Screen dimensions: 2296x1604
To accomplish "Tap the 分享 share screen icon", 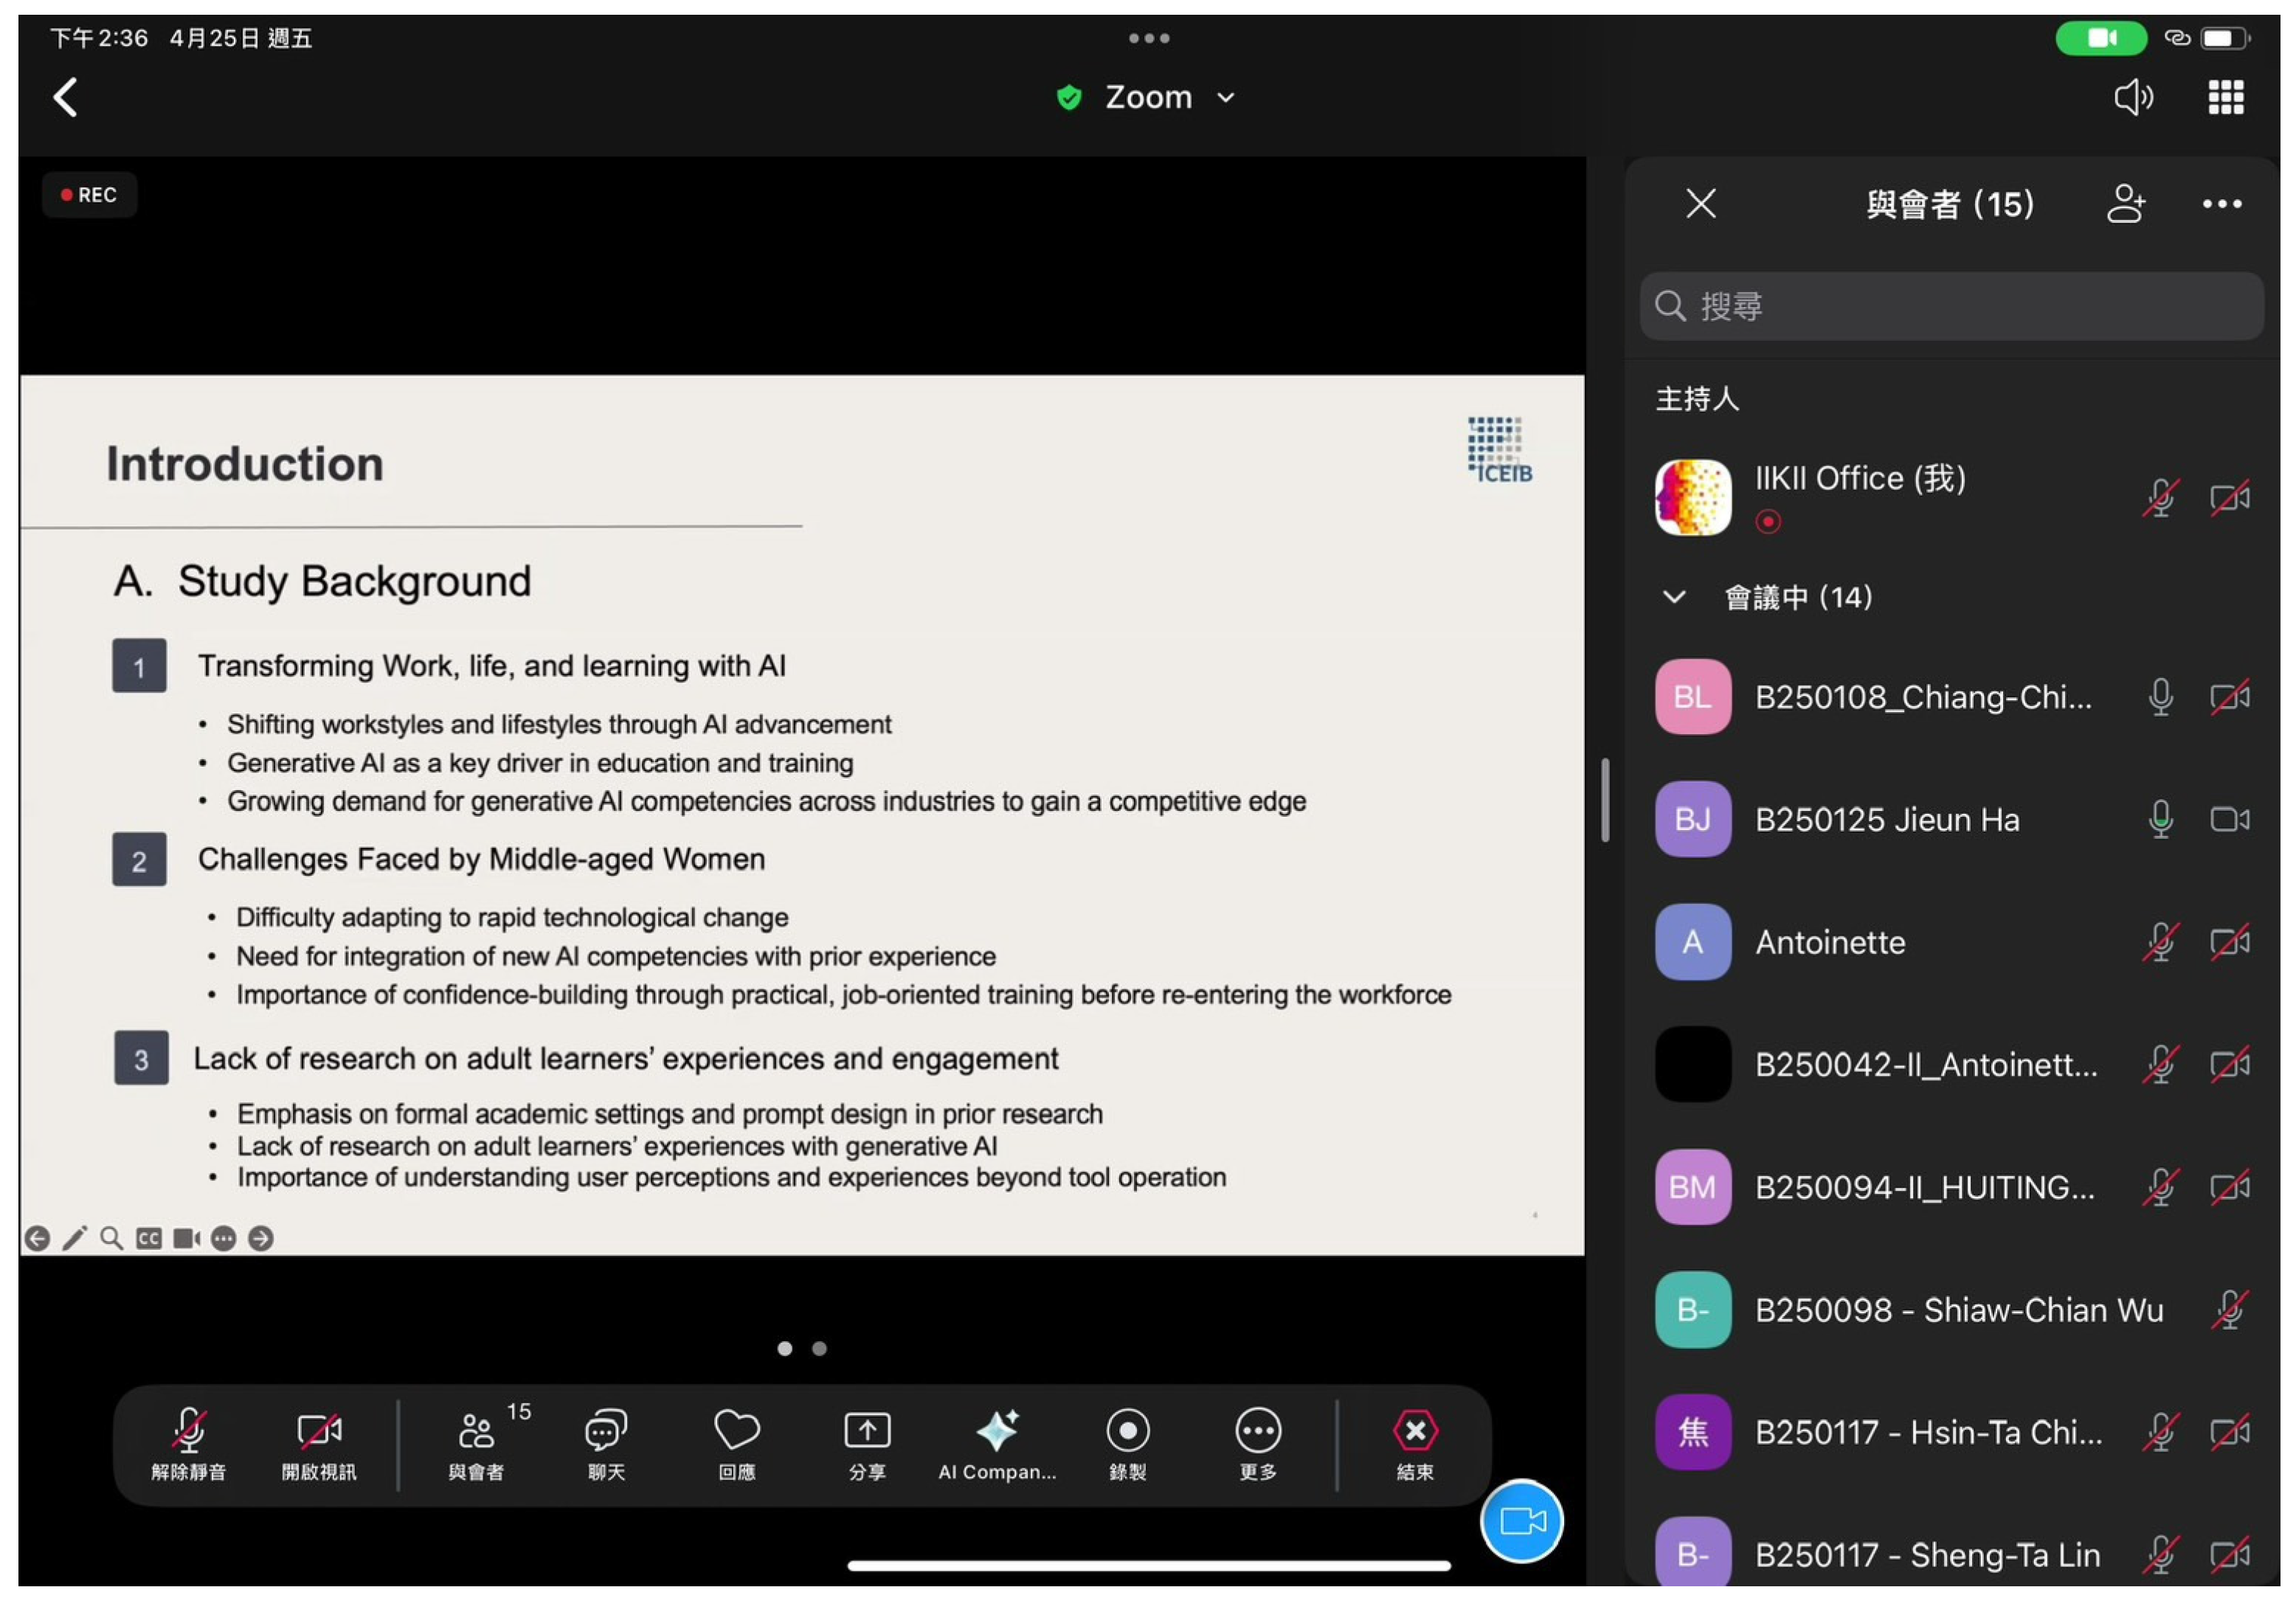I will 867,1431.
